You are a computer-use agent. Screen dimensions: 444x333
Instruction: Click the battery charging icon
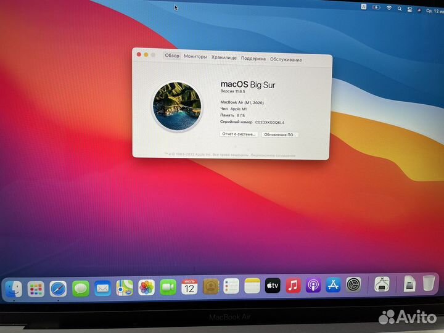[376, 7]
